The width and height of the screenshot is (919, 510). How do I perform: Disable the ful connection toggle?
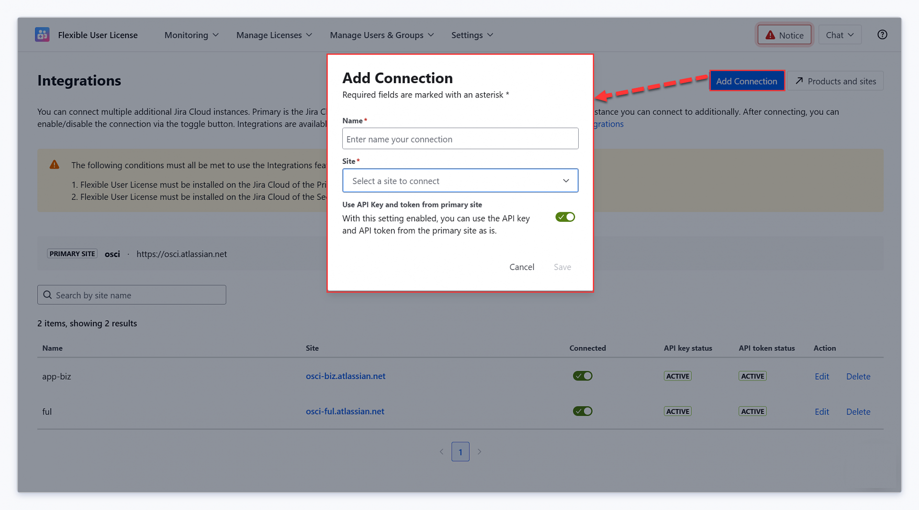click(583, 411)
